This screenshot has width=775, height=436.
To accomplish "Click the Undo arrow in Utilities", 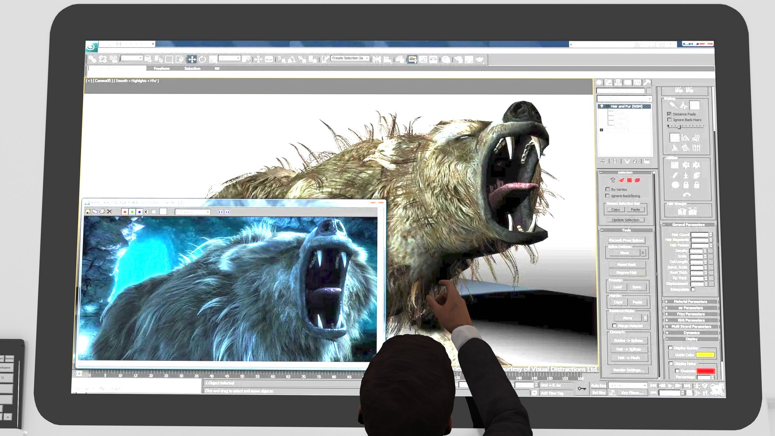I will click(686, 195).
